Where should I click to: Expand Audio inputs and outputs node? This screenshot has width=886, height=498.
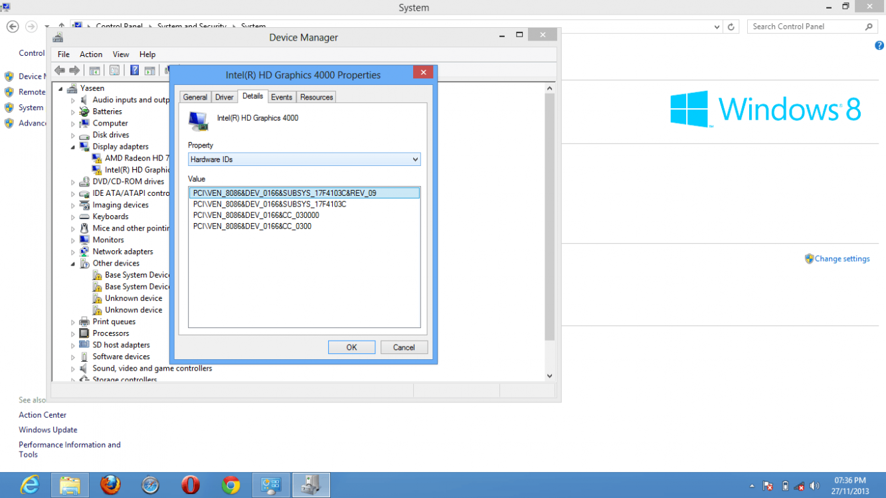[x=73, y=100]
